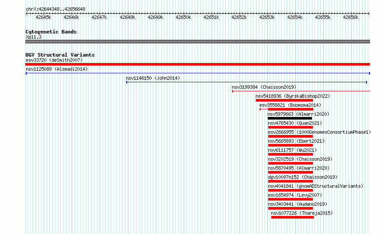Viewport: 382px width, 234px height.
Task: Open nsv1077226 (Thareja2015) label
Action: pyautogui.click(x=302, y=213)
